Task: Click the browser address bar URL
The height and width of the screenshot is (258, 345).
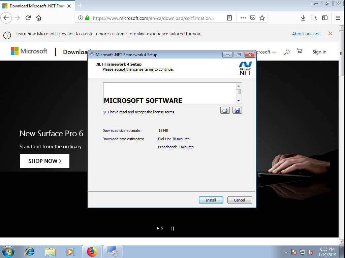Action: (x=153, y=18)
